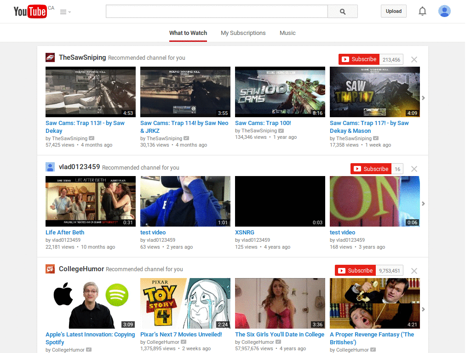The width and height of the screenshot is (471, 353).
Task: Open 'Saw Cams: Trap 100!' title link
Action: 263,123
